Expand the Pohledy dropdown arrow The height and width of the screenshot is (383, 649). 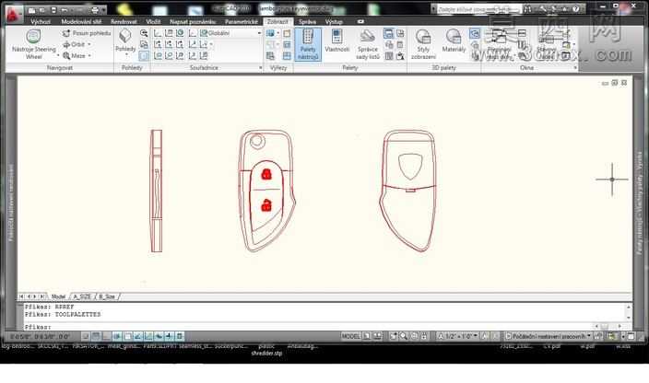click(125, 55)
